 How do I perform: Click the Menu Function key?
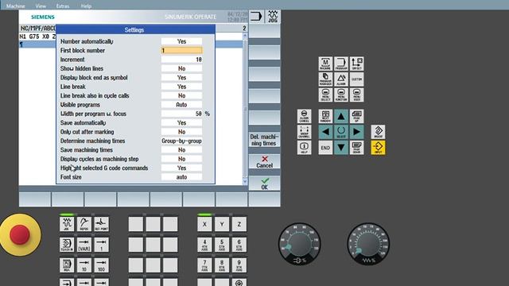[x=341, y=95]
